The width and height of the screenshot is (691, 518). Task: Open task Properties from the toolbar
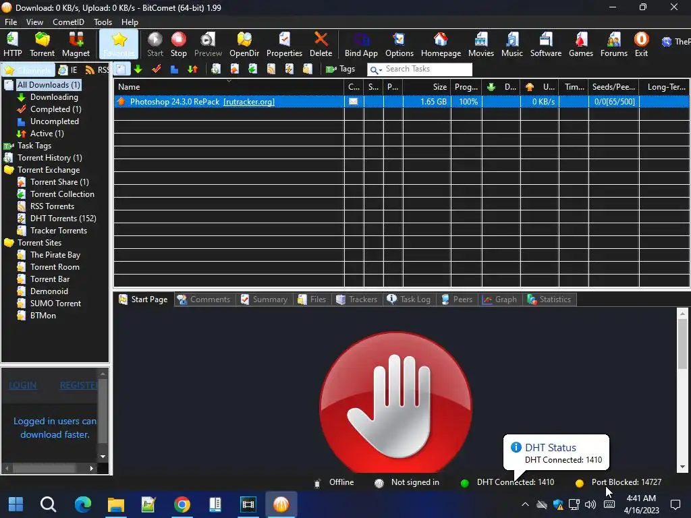point(284,44)
